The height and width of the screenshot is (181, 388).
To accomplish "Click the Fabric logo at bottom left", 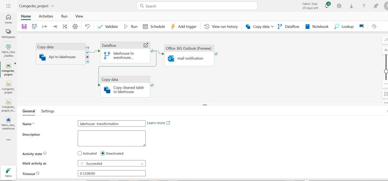I will (8, 172).
